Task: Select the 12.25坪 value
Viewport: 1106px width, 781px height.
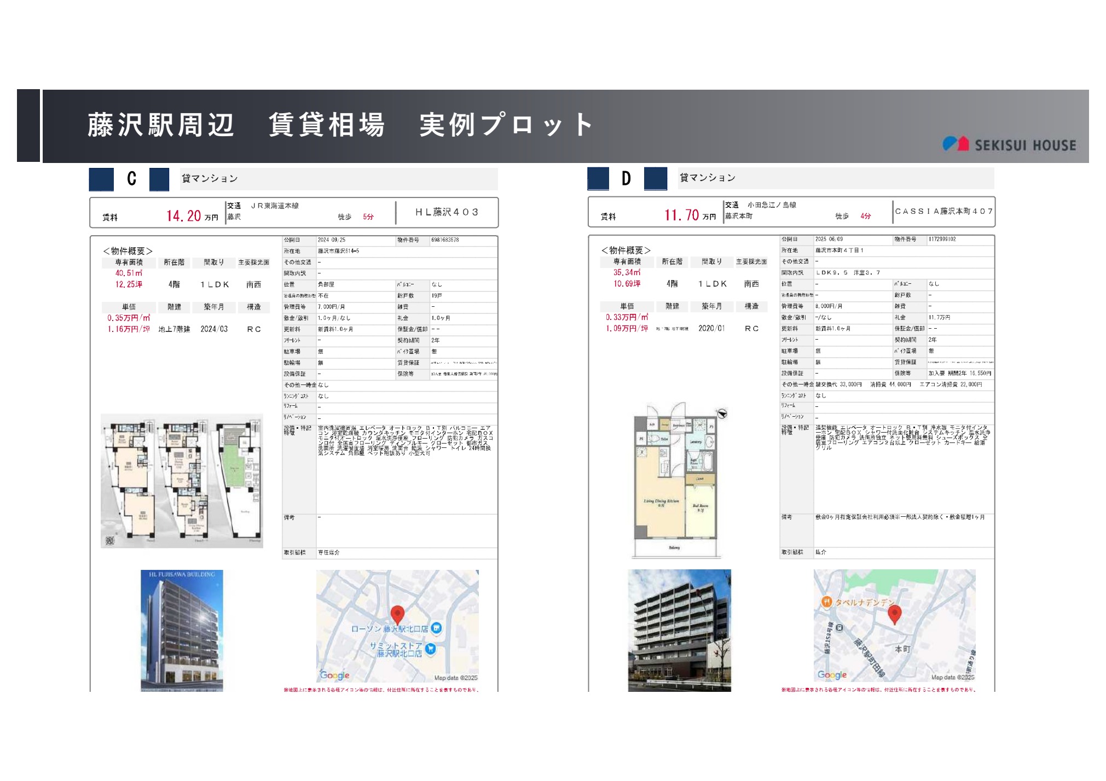Action: (x=129, y=284)
